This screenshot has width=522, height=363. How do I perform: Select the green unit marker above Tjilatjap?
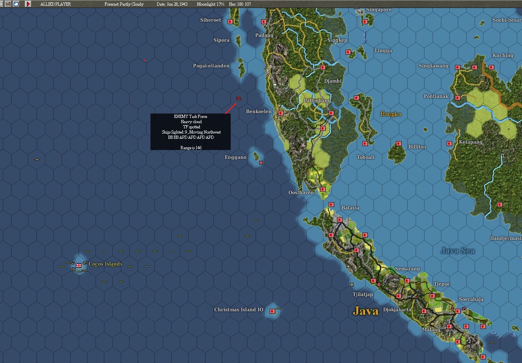click(x=352, y=284)
